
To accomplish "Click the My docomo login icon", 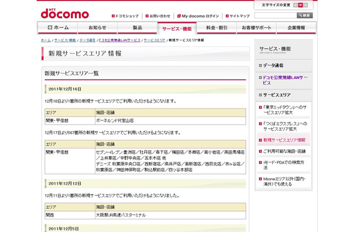I will 179,16.
